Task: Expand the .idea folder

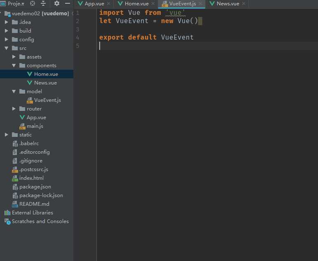Action: (x=6, y=22)
